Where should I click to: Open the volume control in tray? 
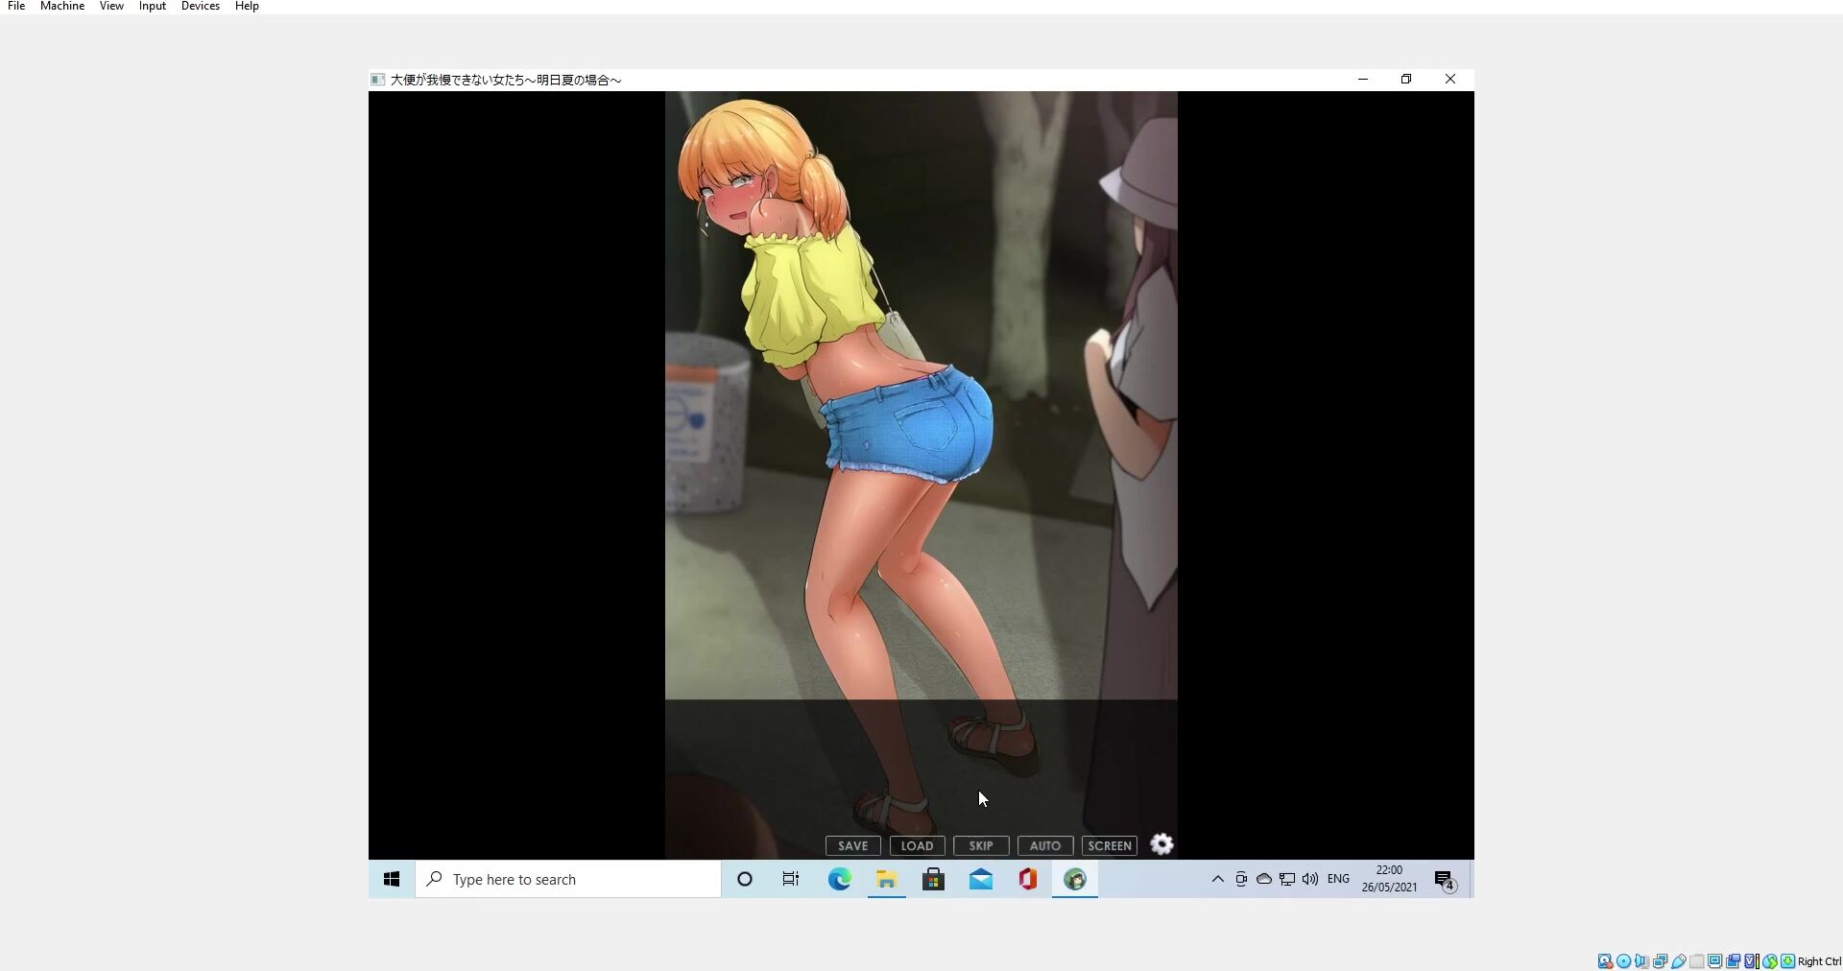click(x=1310, y=879)
